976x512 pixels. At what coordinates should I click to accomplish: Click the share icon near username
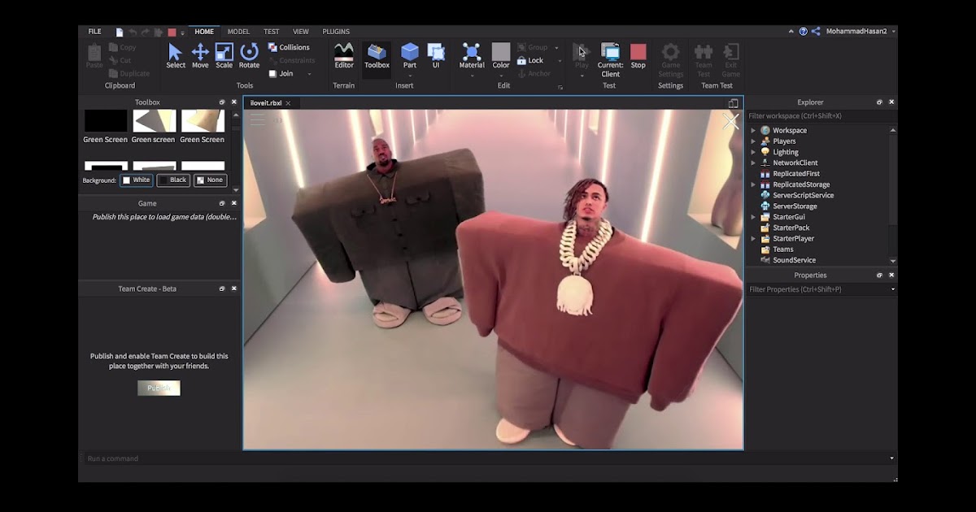click(816, 32)
